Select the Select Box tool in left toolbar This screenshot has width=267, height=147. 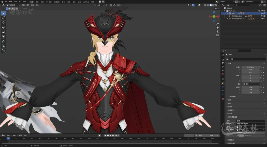4,13
